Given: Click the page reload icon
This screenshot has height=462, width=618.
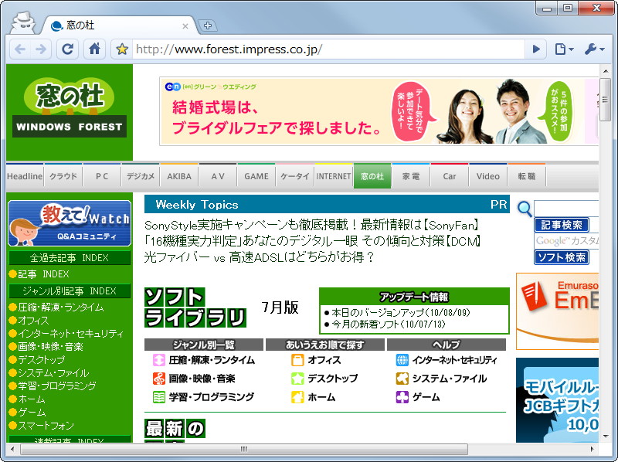Looking at the screenshot, I should tap(67, 49).
